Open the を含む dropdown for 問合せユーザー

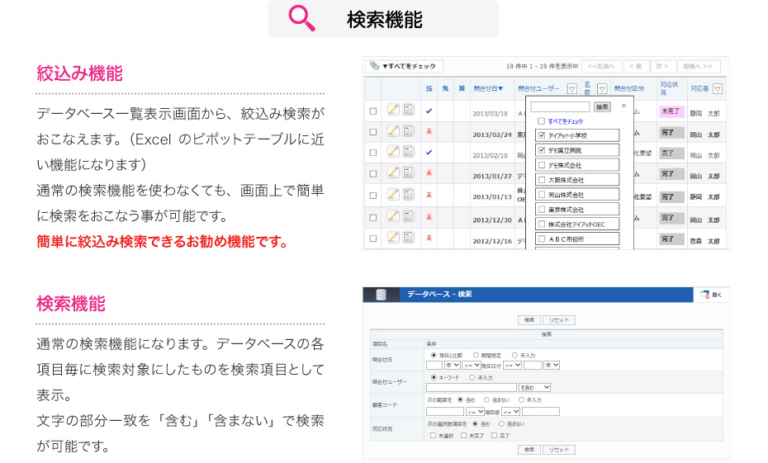coord(534,387)
